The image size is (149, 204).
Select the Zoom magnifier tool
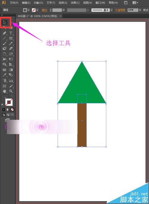pyautogui.click(x=11, y=91)
